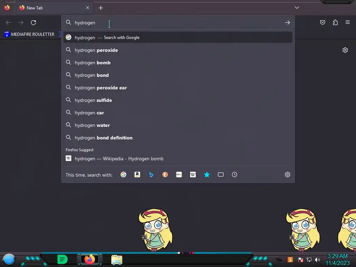Reload the current page

click(x=33, y=23)
